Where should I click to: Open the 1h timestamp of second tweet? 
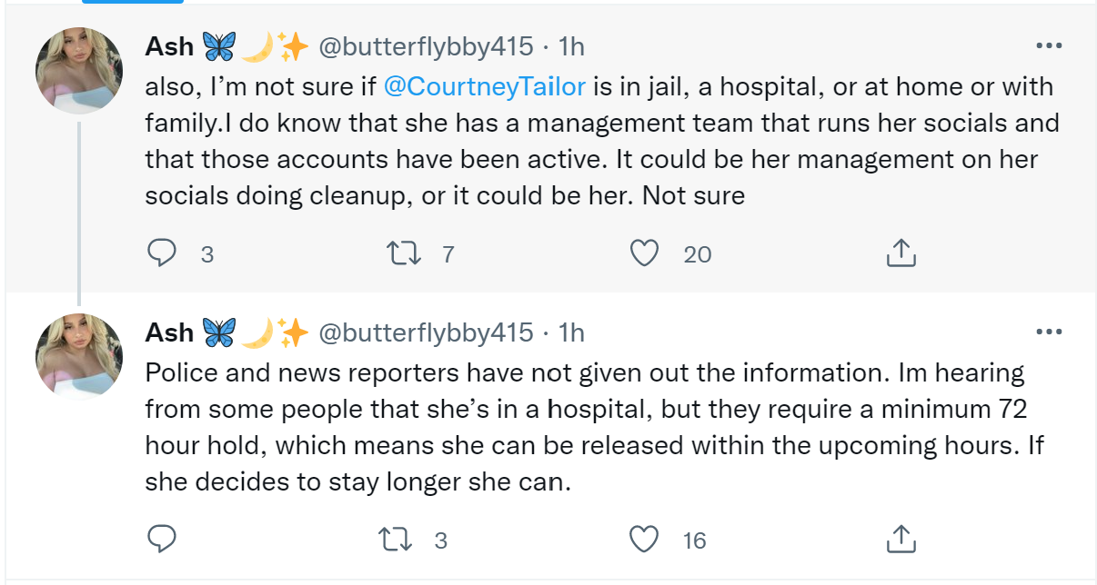(x=571, y=333)
